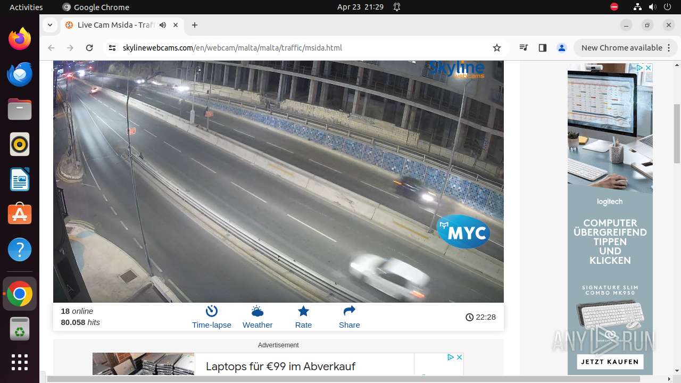Toggle the notification bell indicator
Viewport: 681px width, 383px height.
tap(397, 7)
